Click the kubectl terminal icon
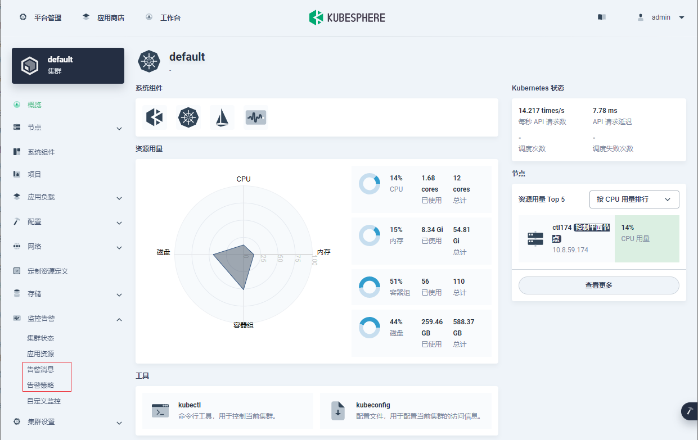Image resolution: width=698 pixels, height=440 pixels. pyautogui.click(x=160, y=411)
